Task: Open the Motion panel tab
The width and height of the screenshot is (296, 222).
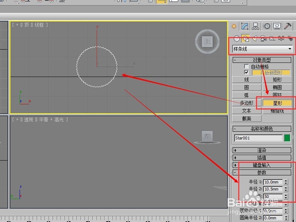Action: coord(267,26)
